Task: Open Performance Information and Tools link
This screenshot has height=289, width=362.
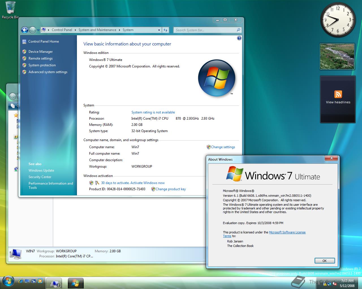Action: (51, 185)
